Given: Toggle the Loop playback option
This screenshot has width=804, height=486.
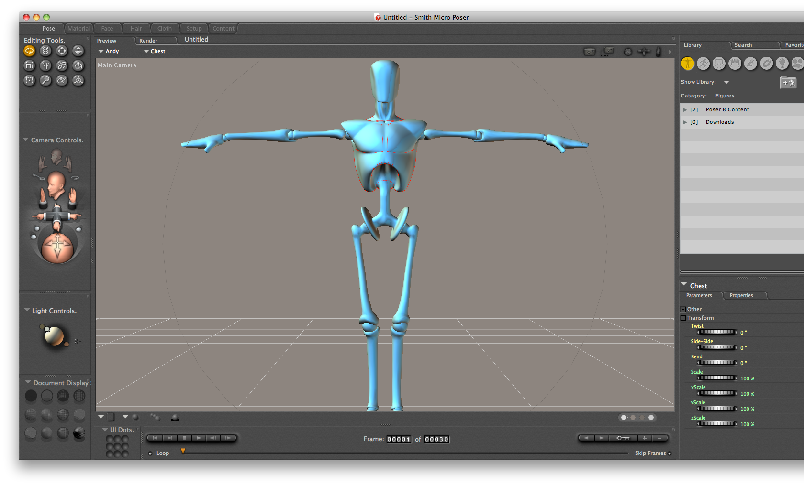Looking at the screenshot, I should tap(150, 454).
